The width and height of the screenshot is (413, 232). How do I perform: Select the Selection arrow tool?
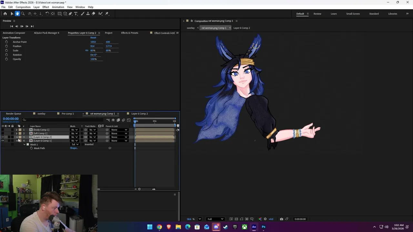(12, 14)
